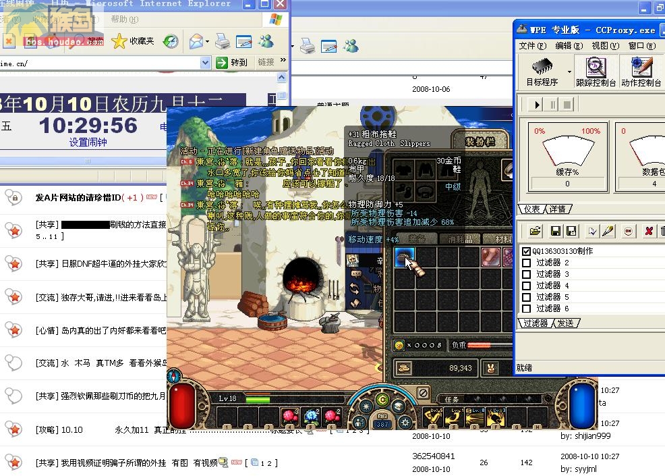Viewport: 665px width, 476px height.
Task: Open forum thread 发A片网站的请珍惜ID
Action: click(x=78, y=197)
